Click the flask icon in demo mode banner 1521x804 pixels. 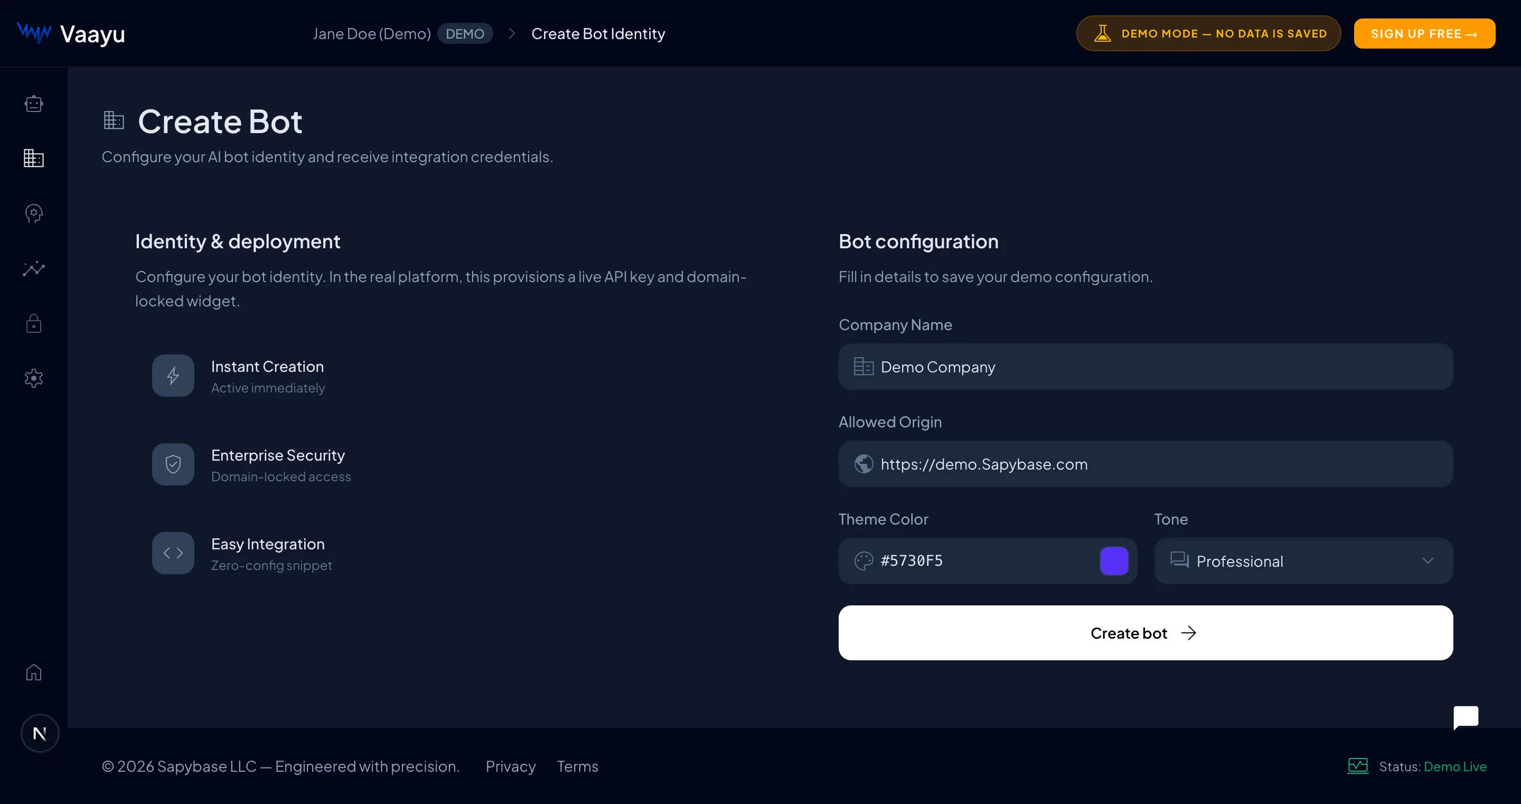click(x=1102, y=34)
